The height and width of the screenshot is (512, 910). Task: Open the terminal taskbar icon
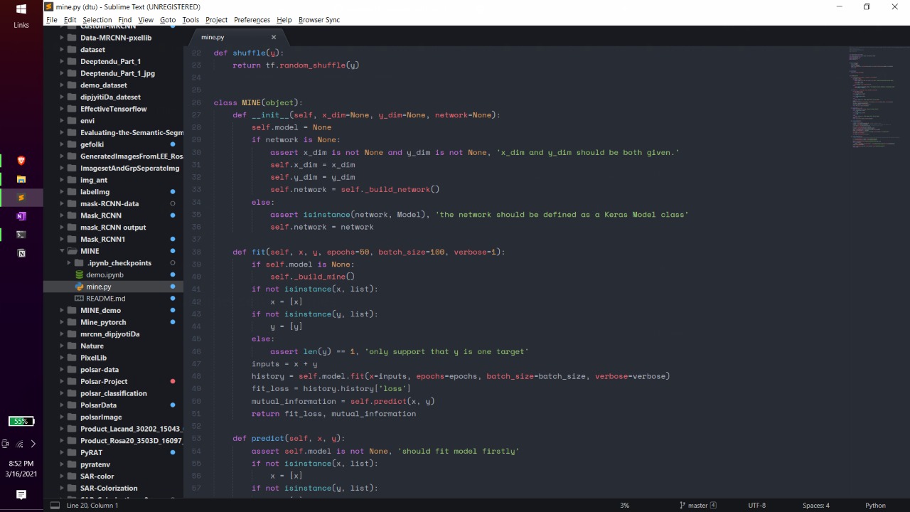click(21, 235)
